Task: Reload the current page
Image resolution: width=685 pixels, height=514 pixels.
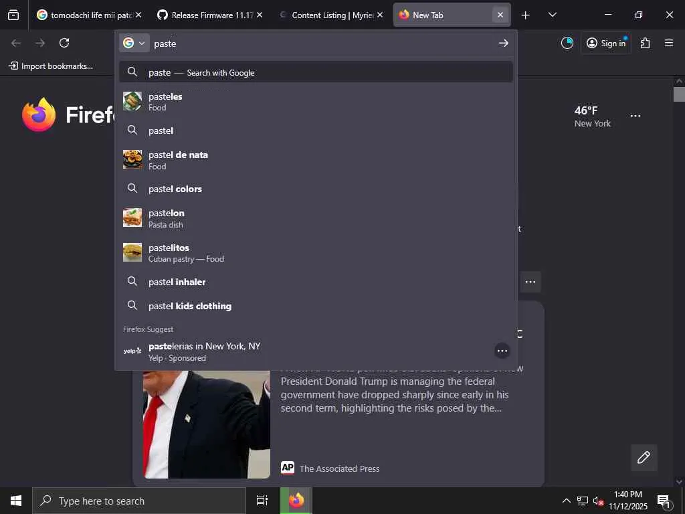Action: 64,43
